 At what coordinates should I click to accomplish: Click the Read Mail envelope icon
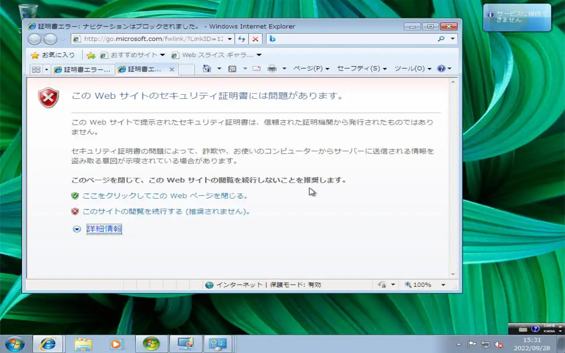click(x=256, y=68)
